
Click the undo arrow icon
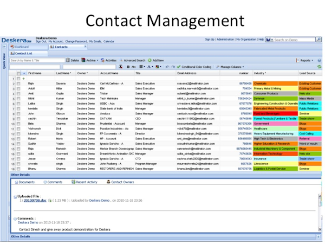tap(167, 67)
